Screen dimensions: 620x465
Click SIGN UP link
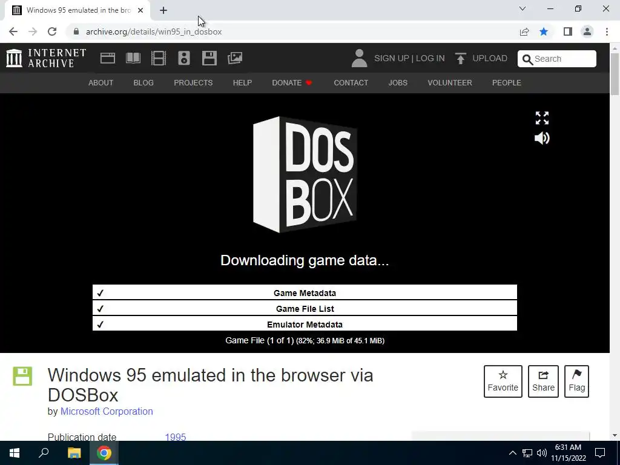coord(392,58)
